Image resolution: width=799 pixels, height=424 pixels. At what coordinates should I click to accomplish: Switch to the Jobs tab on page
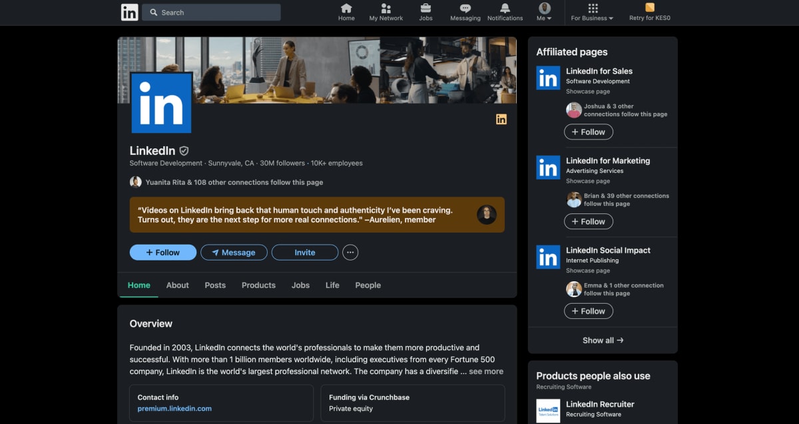tap(300, 285)
